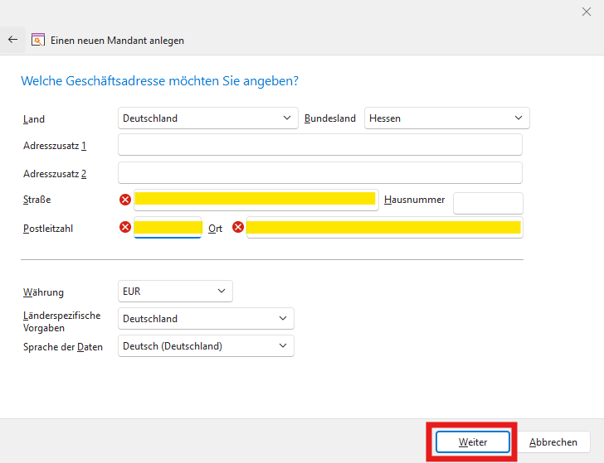This screenshot has height=463, width=604.
Task: Open the Währung dropdown showing EUR
Action: pyautogui.click(x=175, y=292)
